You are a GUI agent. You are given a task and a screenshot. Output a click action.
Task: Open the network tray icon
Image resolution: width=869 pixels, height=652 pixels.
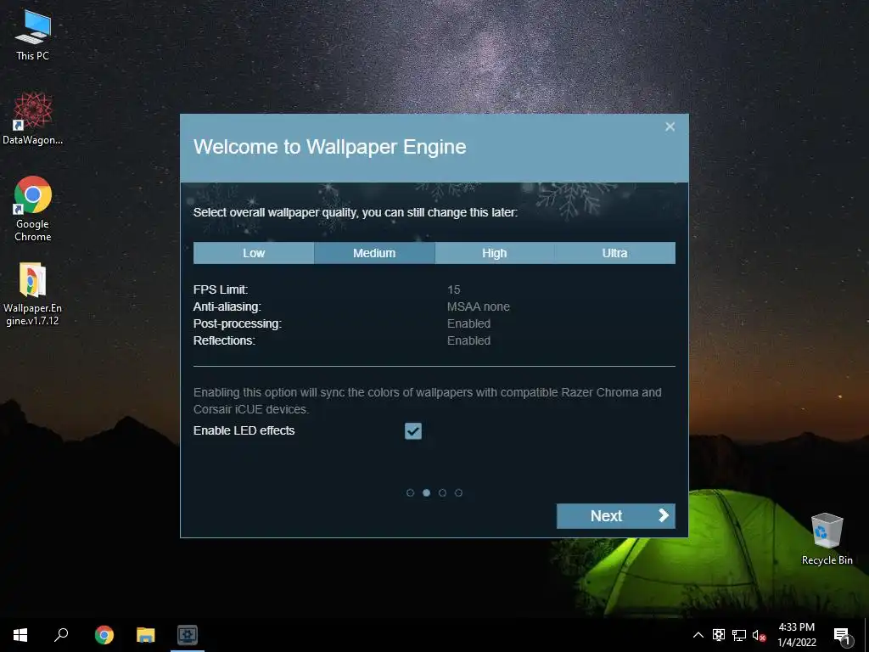(x=739, y=635)
